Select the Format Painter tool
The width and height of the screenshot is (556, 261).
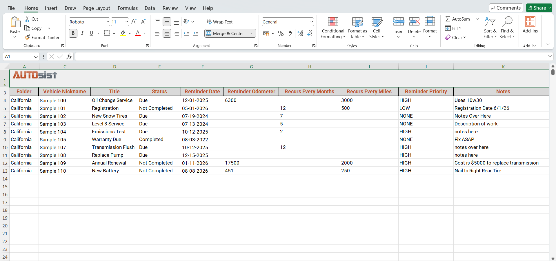click(42, 37)
